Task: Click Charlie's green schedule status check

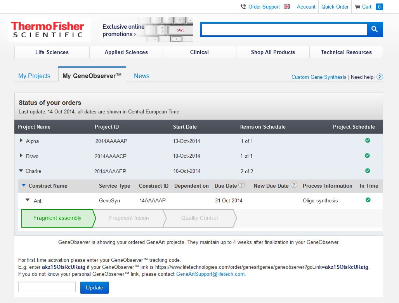Action: (368, 171)
